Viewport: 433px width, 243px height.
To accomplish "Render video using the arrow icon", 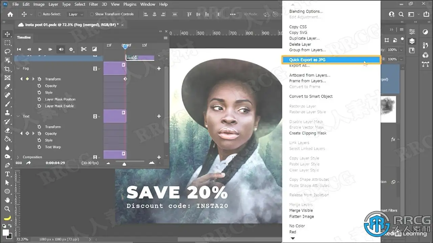I will (x=28, y=163).
